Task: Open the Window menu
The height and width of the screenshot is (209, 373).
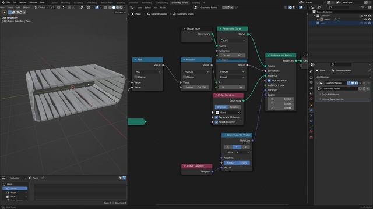Action: click(x=33, y=2)
